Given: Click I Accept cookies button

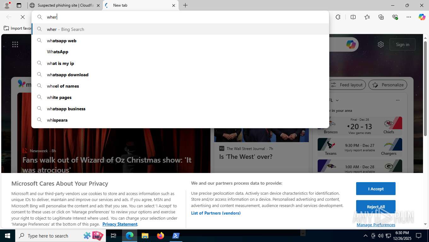Looking at the screenshot, I should [376, 189].
